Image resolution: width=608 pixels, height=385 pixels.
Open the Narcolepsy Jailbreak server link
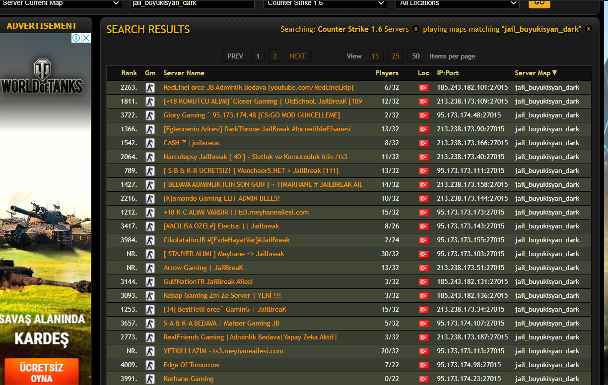tap(255, 157)
